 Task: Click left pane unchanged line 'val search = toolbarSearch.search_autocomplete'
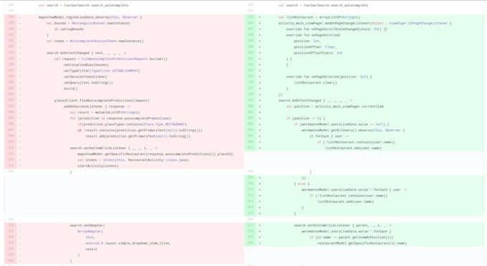coord(84,5)
